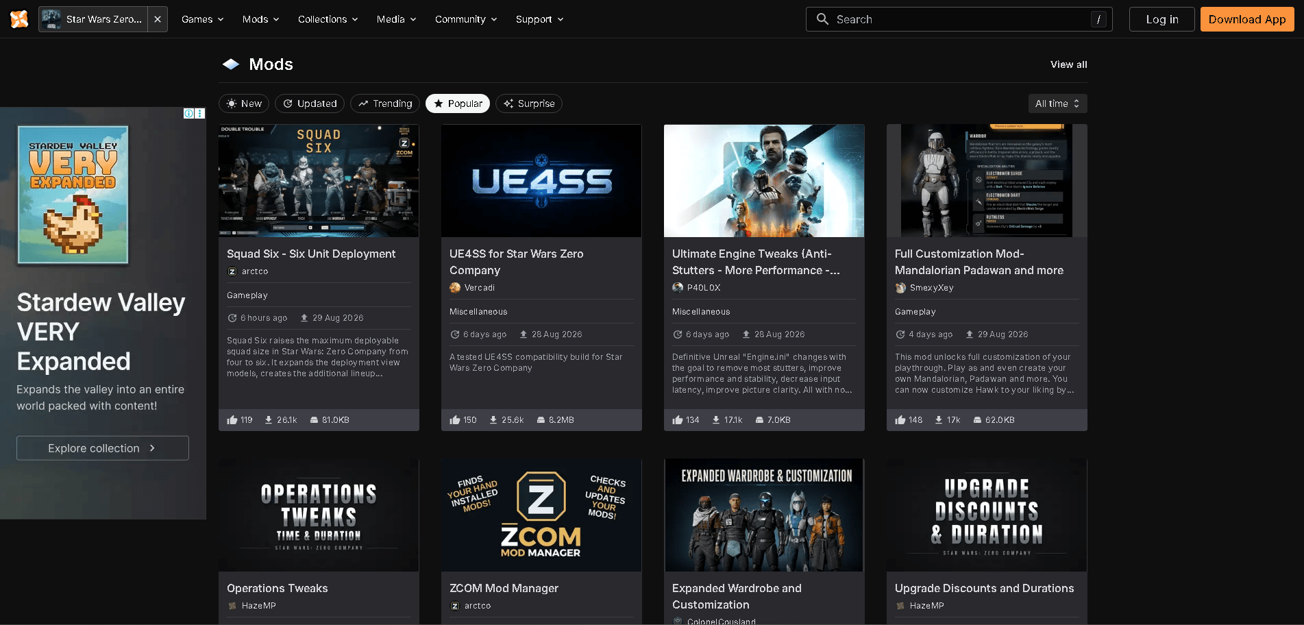Open the UE4SS mod thumbnail image

(x=541, y=181)
